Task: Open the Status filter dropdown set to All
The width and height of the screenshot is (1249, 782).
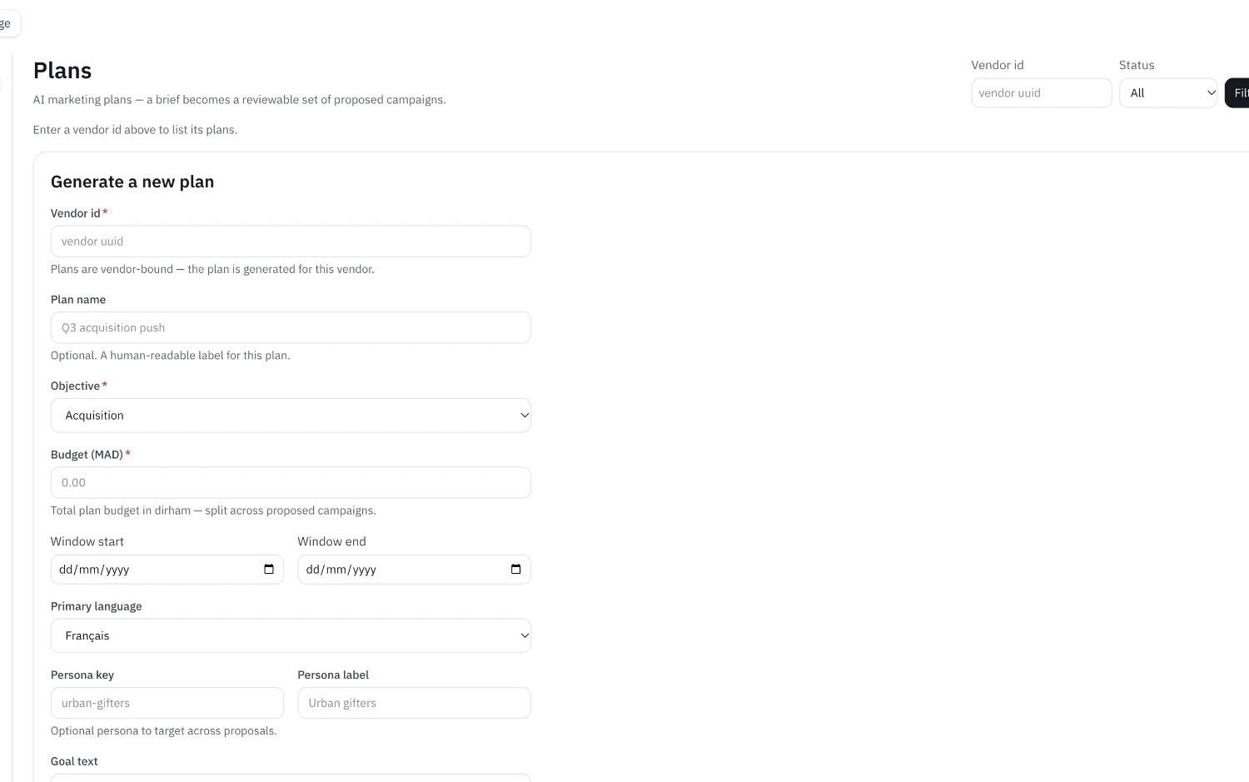Action: 1168,93
